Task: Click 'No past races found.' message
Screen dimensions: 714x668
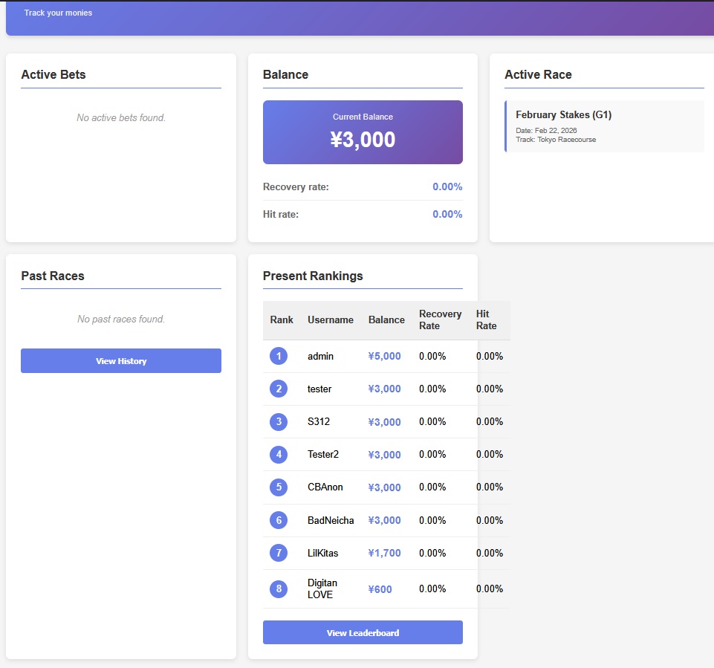Action: coord(121,319)
